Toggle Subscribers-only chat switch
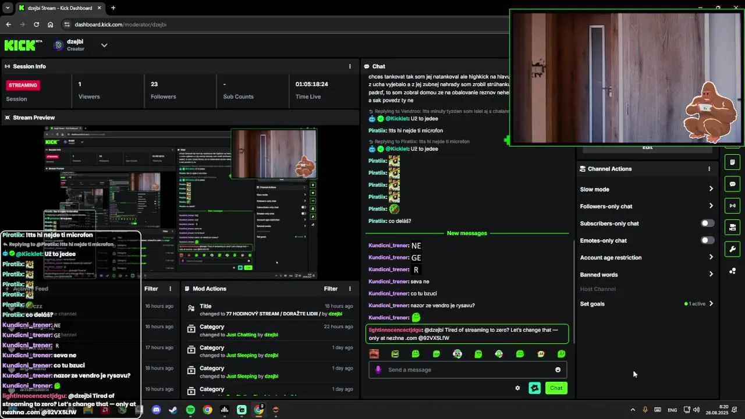 (x=707, y=223)
